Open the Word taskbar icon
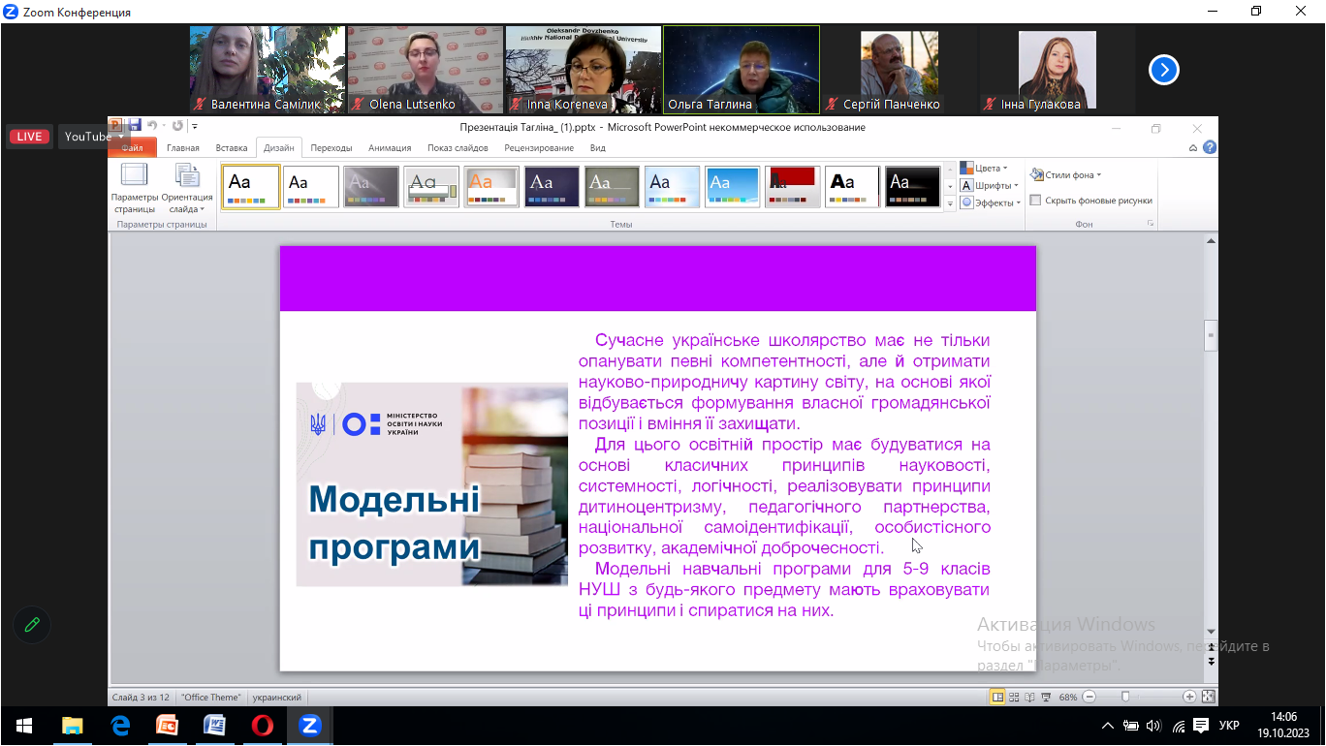 click(214, 726)
